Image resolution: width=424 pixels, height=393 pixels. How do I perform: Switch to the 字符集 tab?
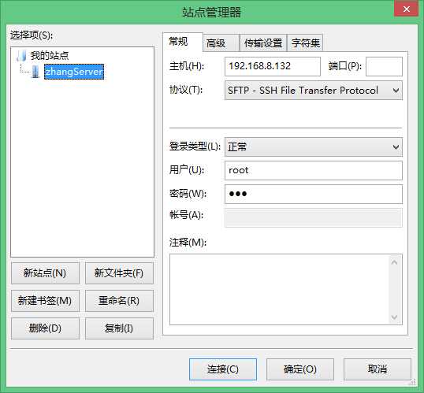pyautogui.click(x=305, y=43)
